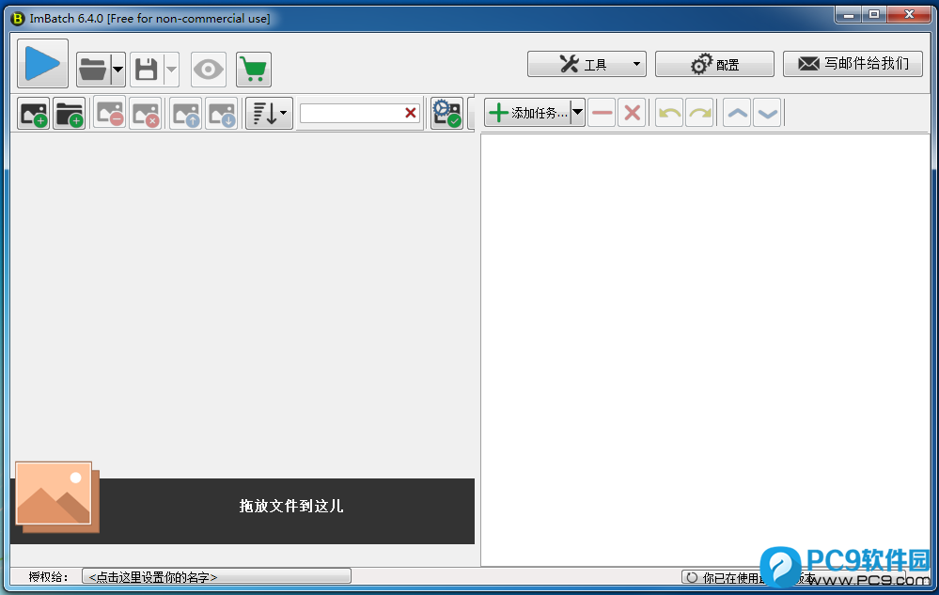Click the 拖放文件到这儿 drop zone banner
Screen dimensions: 939x595
click(x=243, y=511)
